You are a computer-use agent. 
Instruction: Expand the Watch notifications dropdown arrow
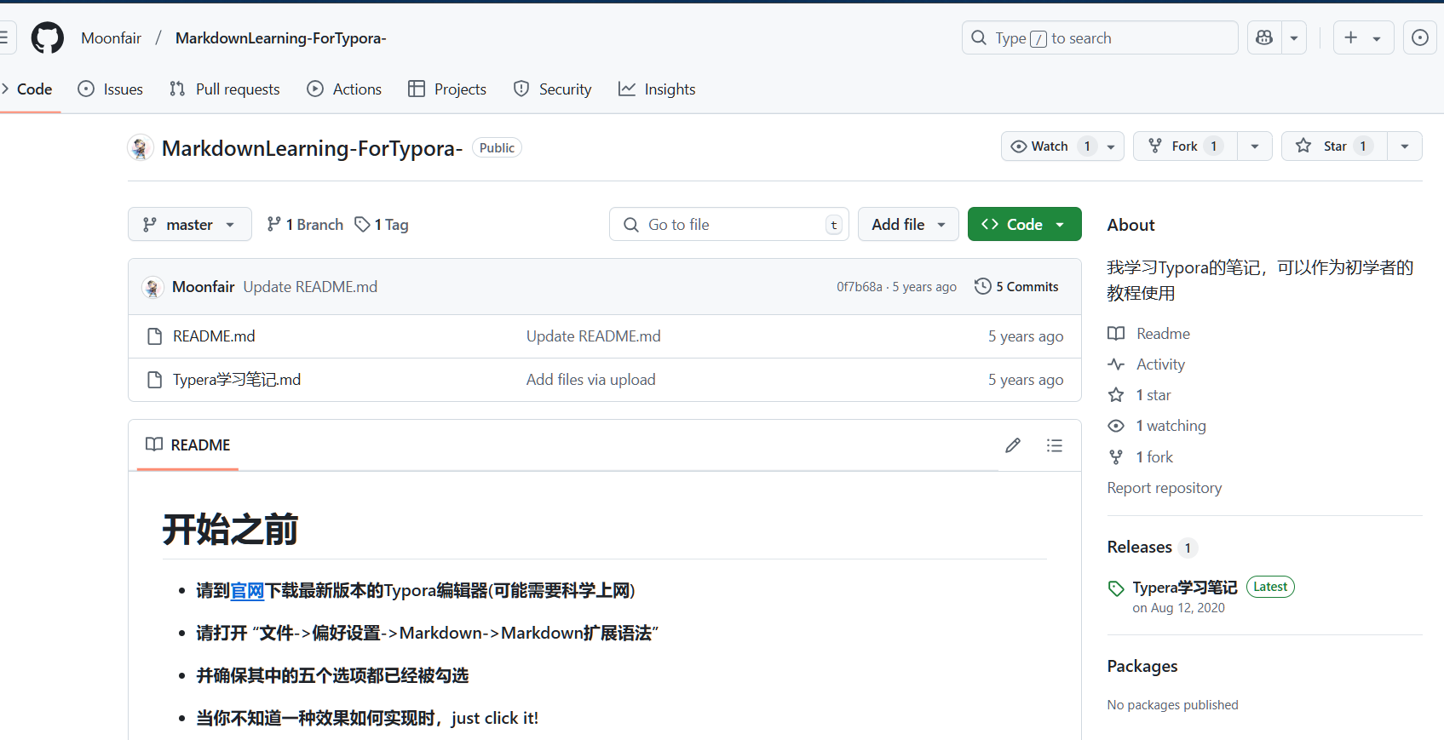point(1111,146)
